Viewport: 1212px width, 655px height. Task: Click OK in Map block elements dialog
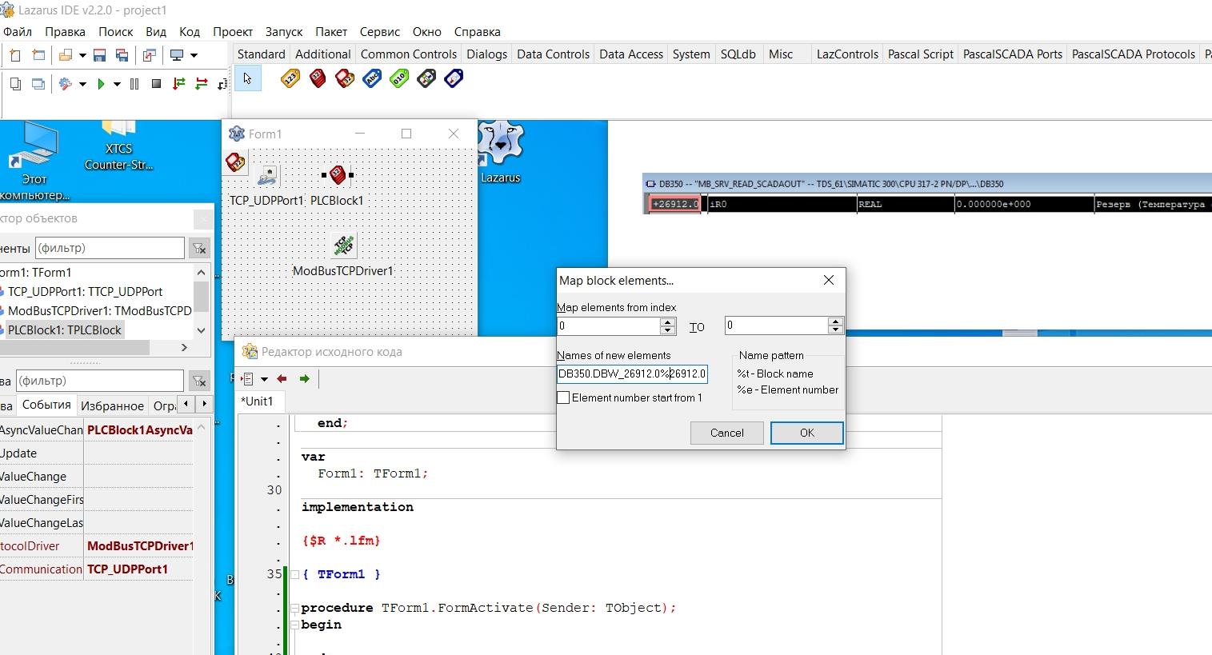(806, 433)
